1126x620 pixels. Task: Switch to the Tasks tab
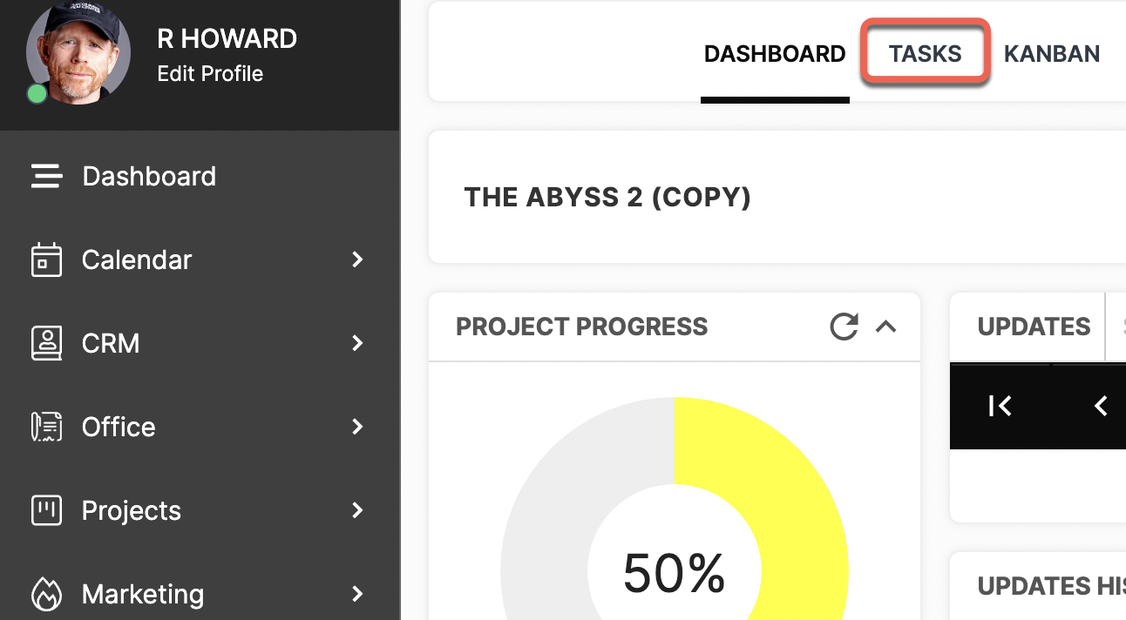tap(926, 53)
